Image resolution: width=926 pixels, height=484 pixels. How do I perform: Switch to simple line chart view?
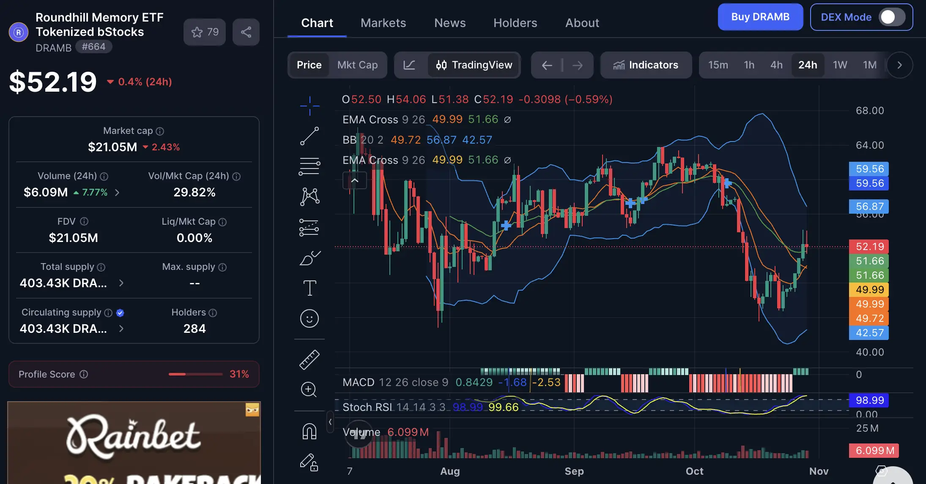(x=409, y=65)
